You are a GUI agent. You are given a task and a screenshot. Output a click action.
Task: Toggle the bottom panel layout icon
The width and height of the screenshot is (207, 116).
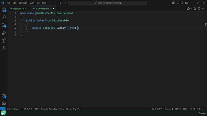tap(178, 3)
